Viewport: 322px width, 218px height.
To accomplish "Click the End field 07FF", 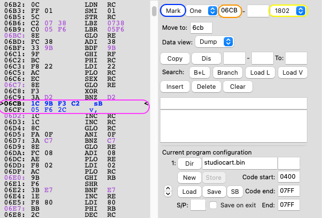I will coord(289,205).
